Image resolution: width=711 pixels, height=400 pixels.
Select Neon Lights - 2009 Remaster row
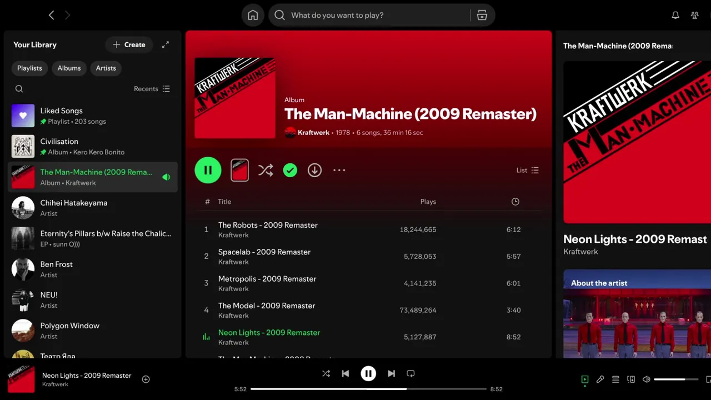pos(369,337)
